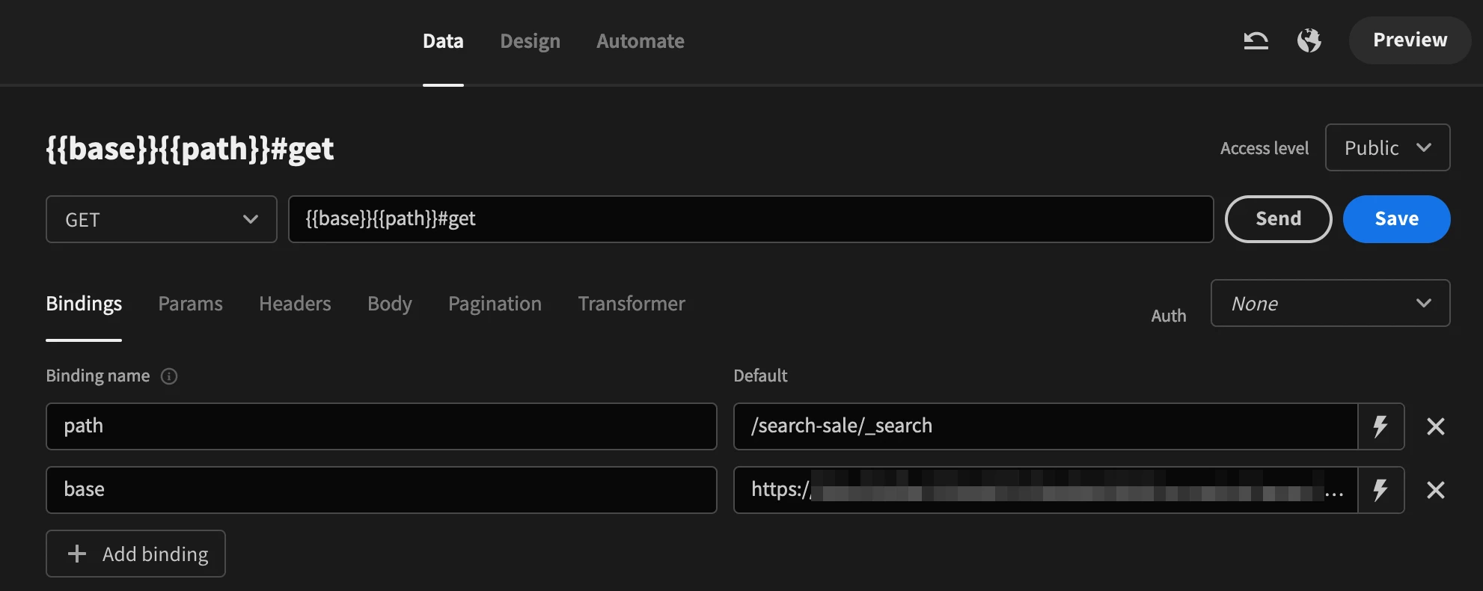Click the /search-sale/_search default value field
The height and width of the screenshot is (591, 1483).
click(1045, 426)
